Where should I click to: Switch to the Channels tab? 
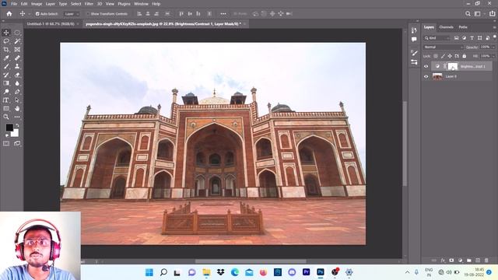coord(446,27)
